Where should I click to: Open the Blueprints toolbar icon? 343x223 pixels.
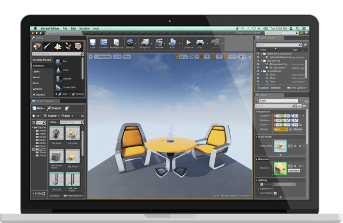click(145, 44)
